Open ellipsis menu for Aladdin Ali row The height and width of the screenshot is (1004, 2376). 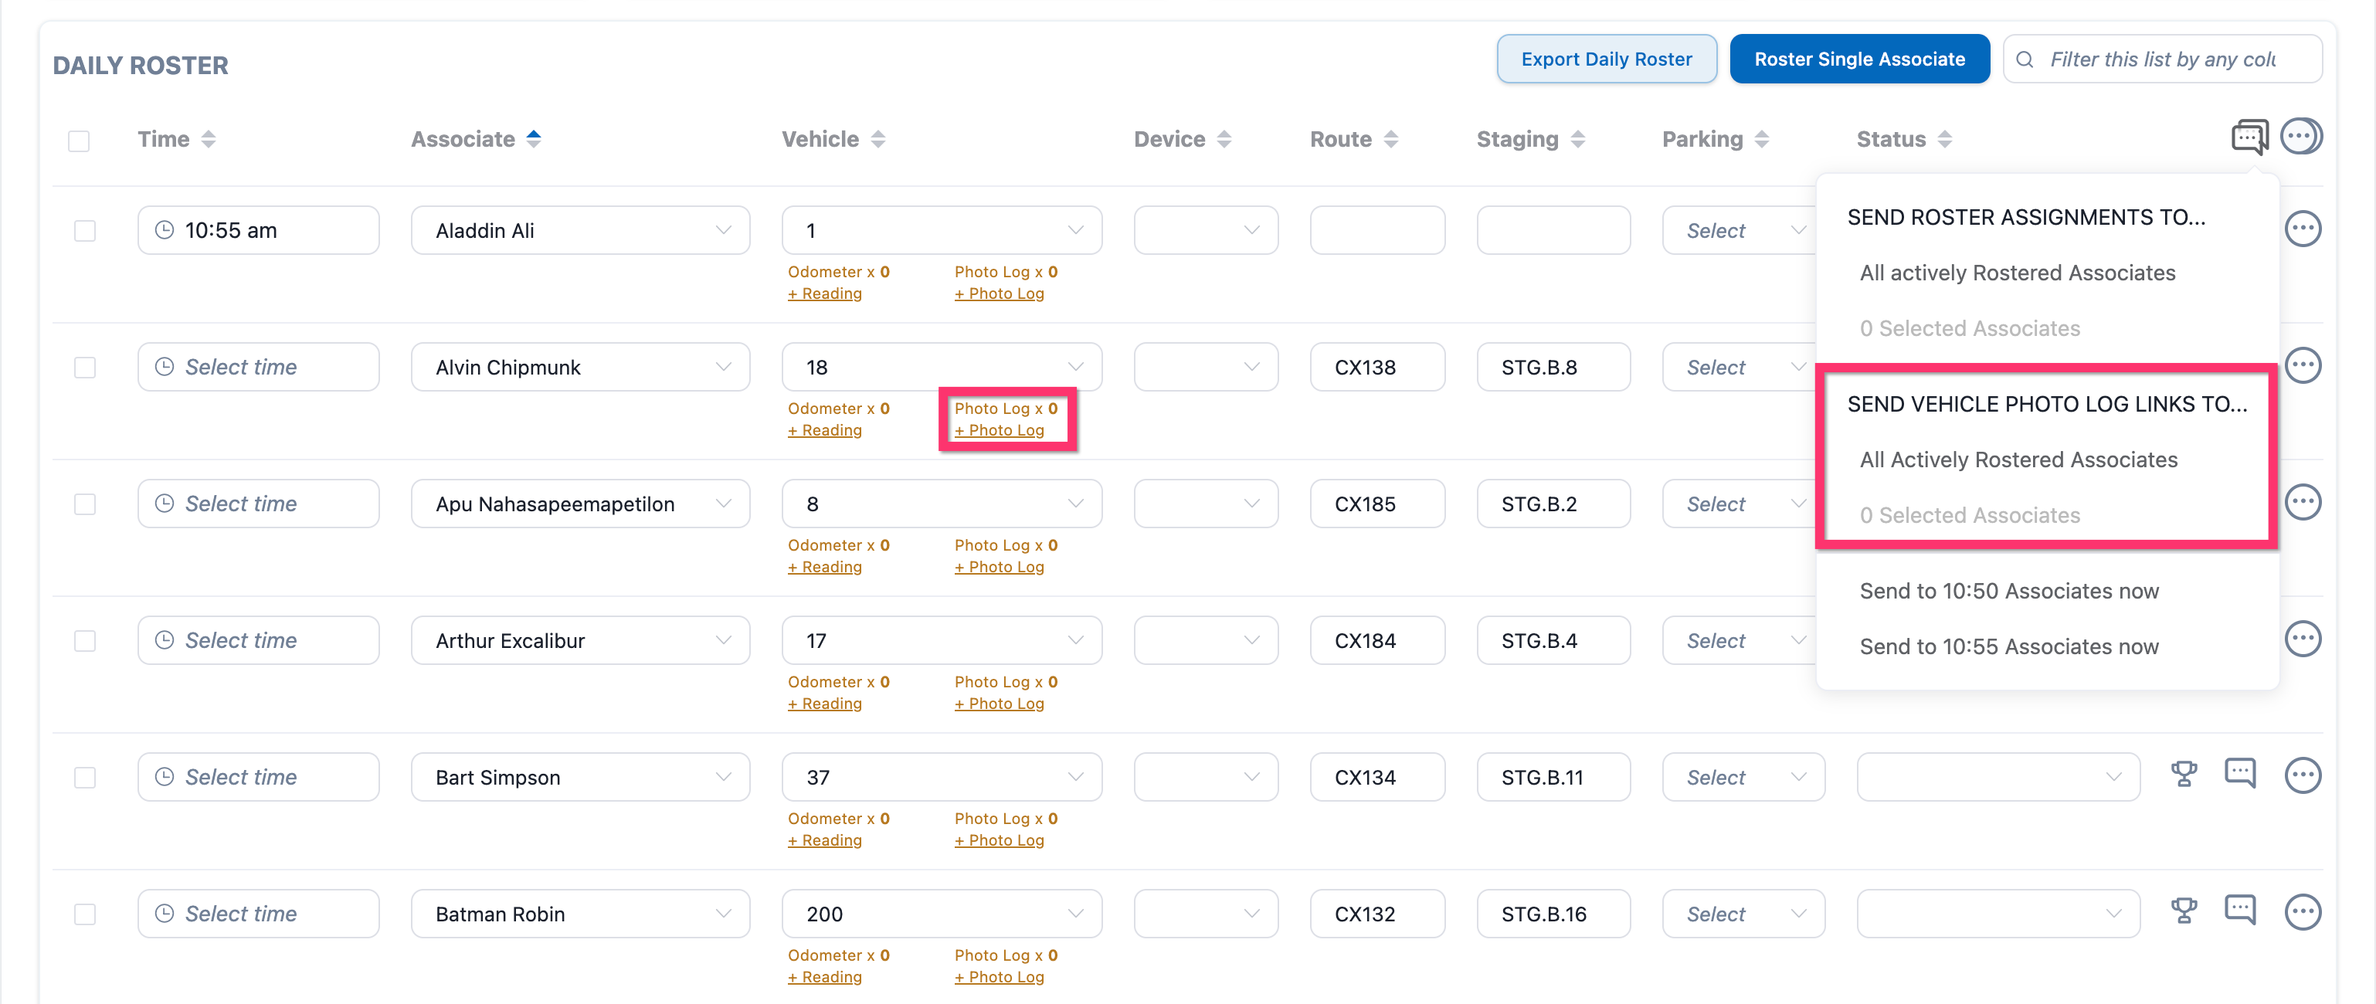[x=2302, y=229]
